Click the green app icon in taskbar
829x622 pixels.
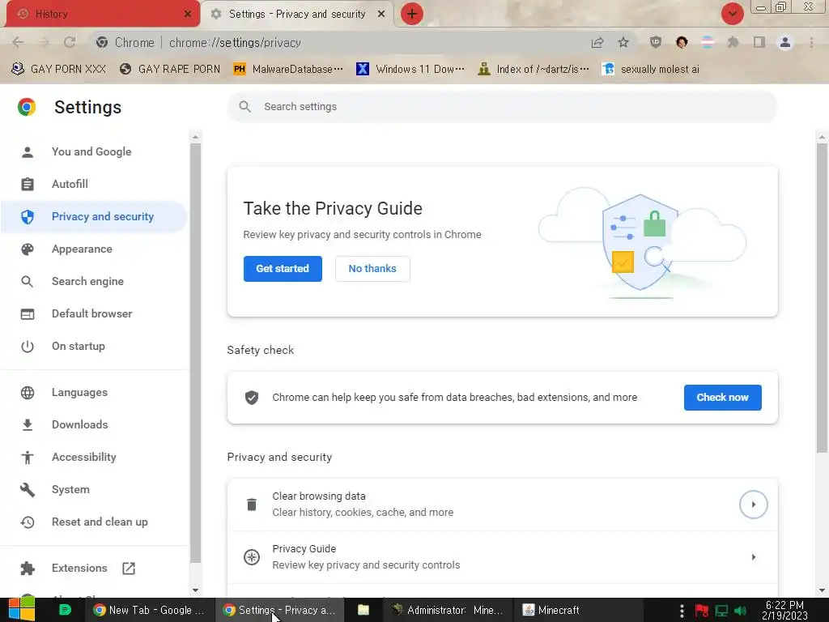[x=65, y=611]
